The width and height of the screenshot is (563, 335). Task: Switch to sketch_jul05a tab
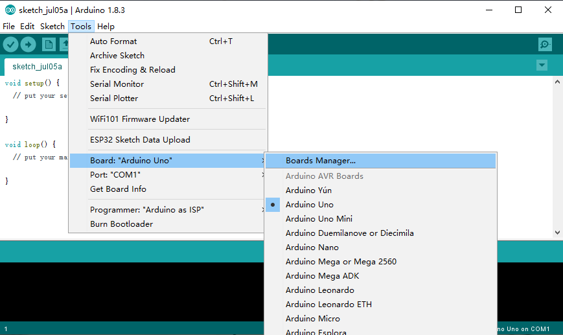(37, 67)
